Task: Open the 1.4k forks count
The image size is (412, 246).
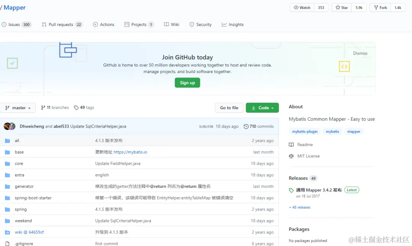Action: [x=398, y=8]
